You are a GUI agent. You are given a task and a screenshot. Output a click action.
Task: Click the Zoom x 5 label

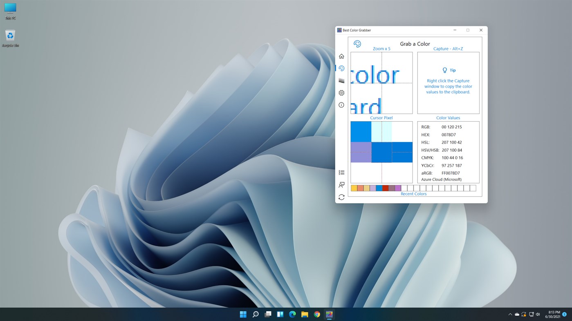pyautogui.click(x=381, y=49)
